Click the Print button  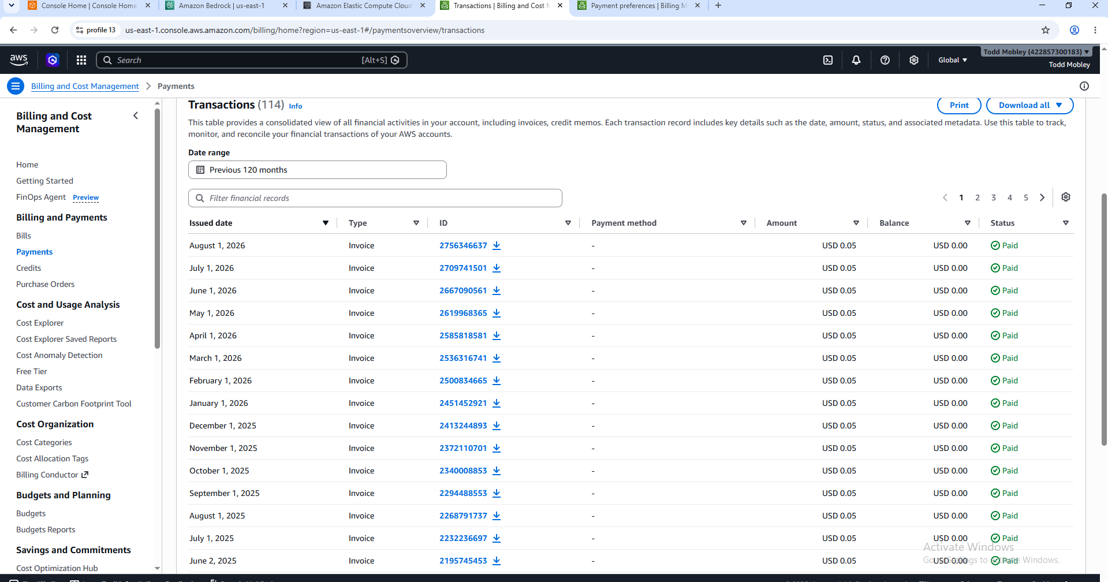tap(959, 105)
